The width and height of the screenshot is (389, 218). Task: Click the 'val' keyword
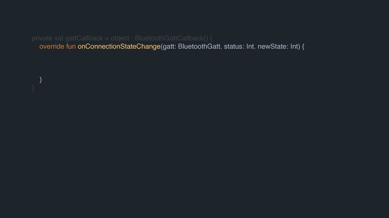(x=59, y=38)
